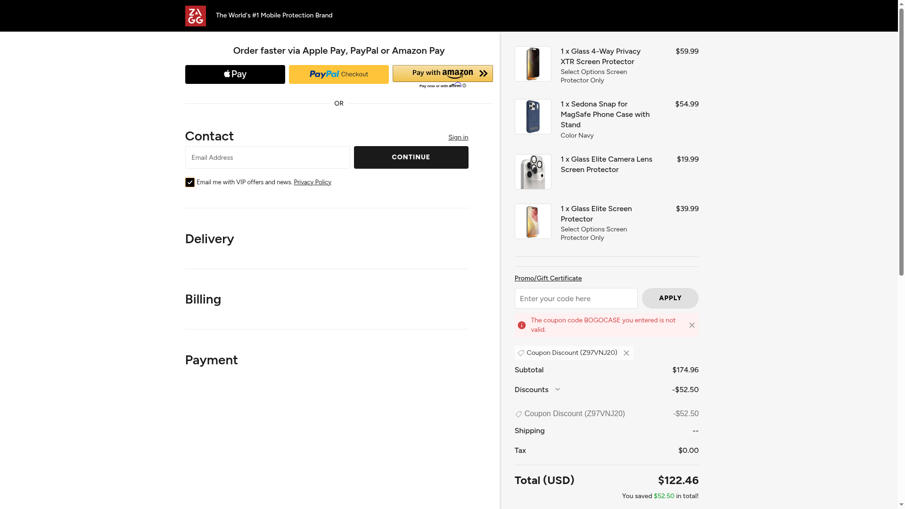Click the red error info icon
Viewport: 905px width, 509px height.
(x=522, y=325)
